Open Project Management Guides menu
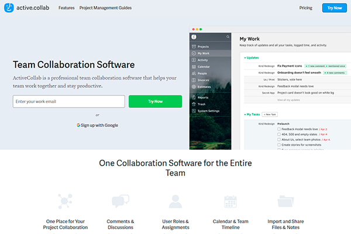351x234 pixels. (x=105, y=8)
